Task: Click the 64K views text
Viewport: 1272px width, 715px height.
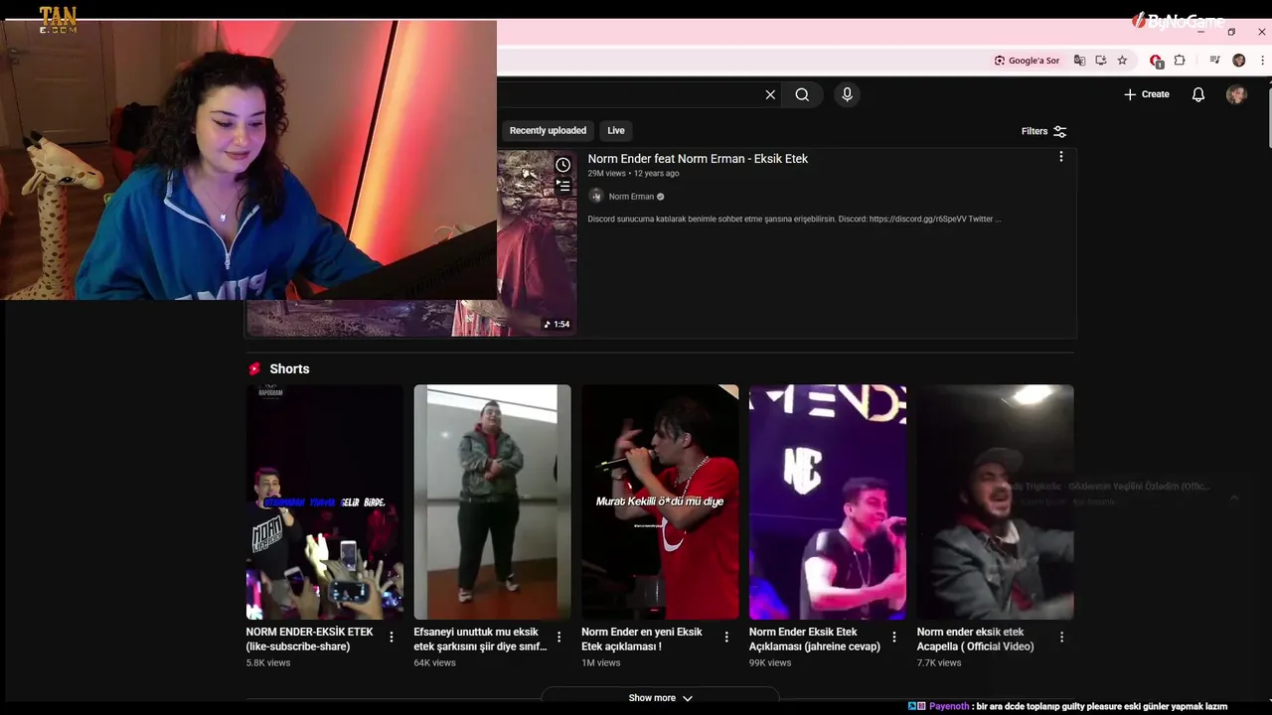Action: (435, 662)
